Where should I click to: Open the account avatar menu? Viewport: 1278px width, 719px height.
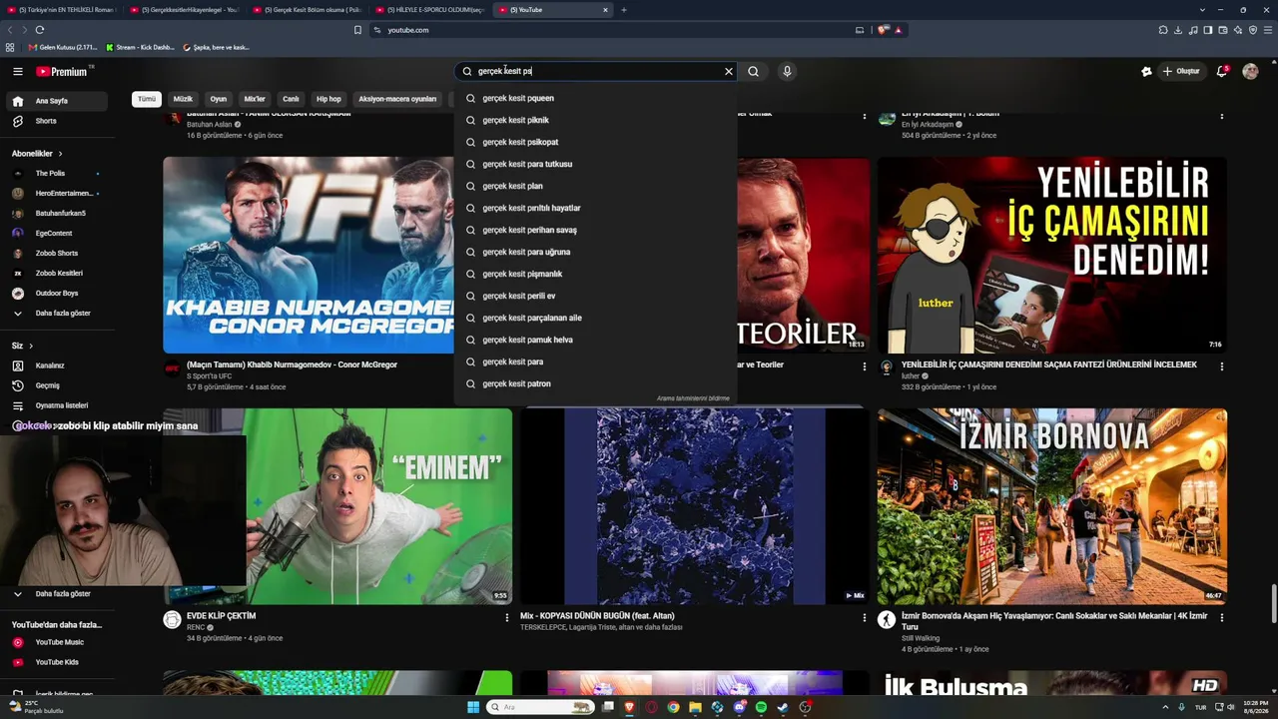click(x=1250, y=72)
